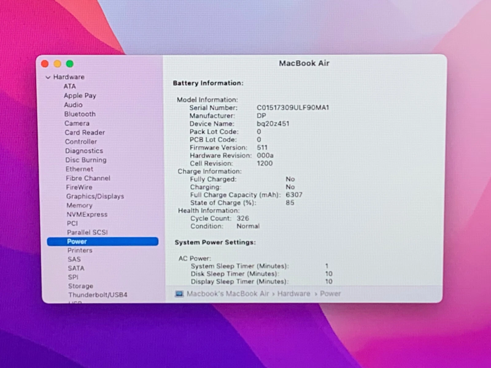The image size is (491, 368).
Task: Select Disc Burning entry
Action: click(x=86, y=160)
